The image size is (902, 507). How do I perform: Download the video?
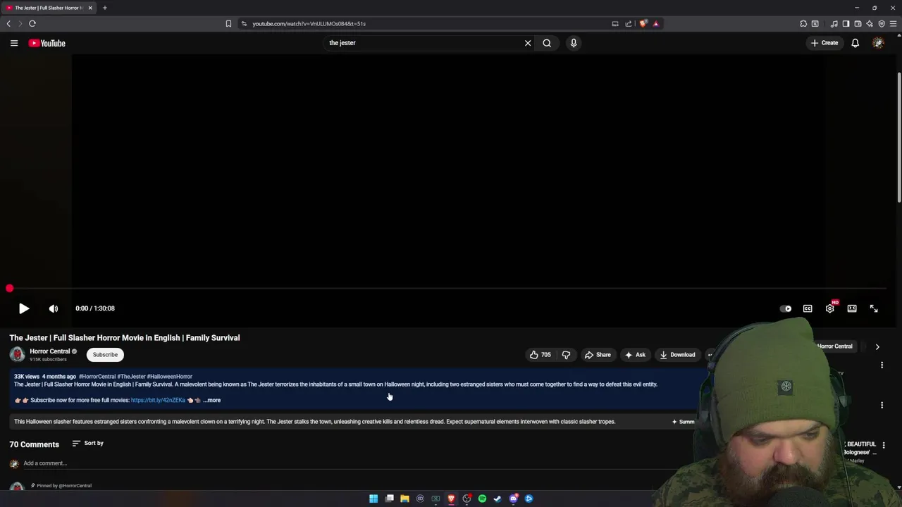(x=677, y=355)
